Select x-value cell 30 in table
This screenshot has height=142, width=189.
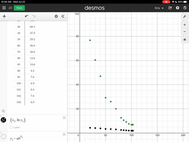19,27
